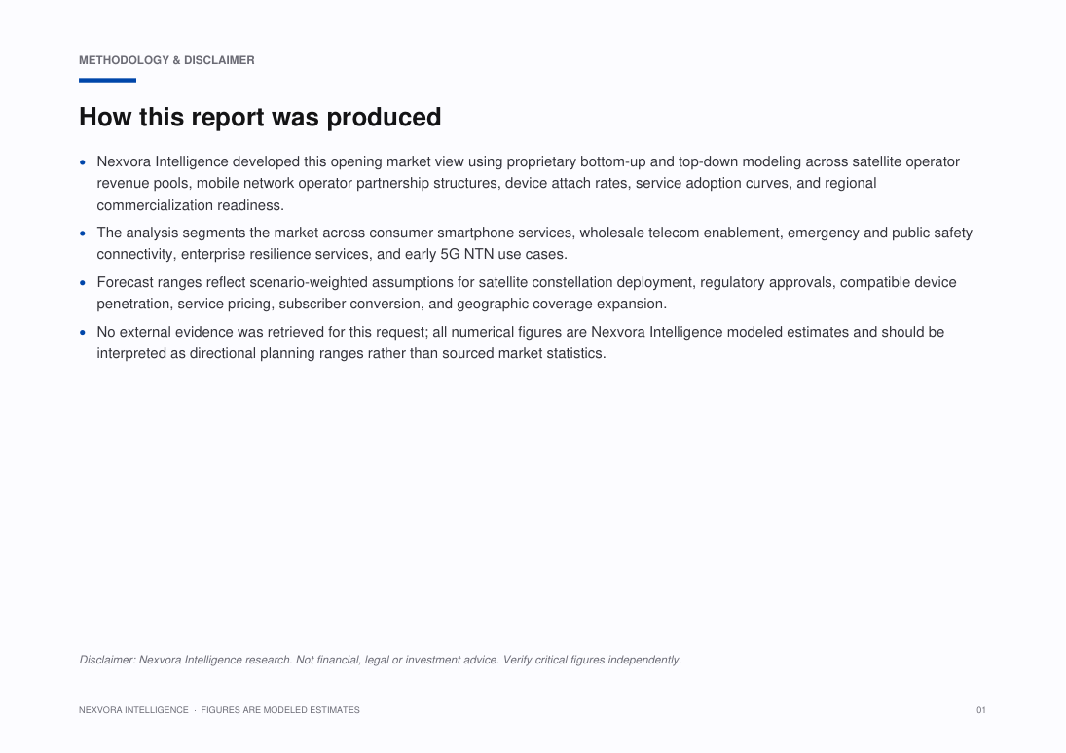The image size is (1066, 753).
Task: Click the METHODOLOGY & DISCLAIMER section label
Action: 166,60
